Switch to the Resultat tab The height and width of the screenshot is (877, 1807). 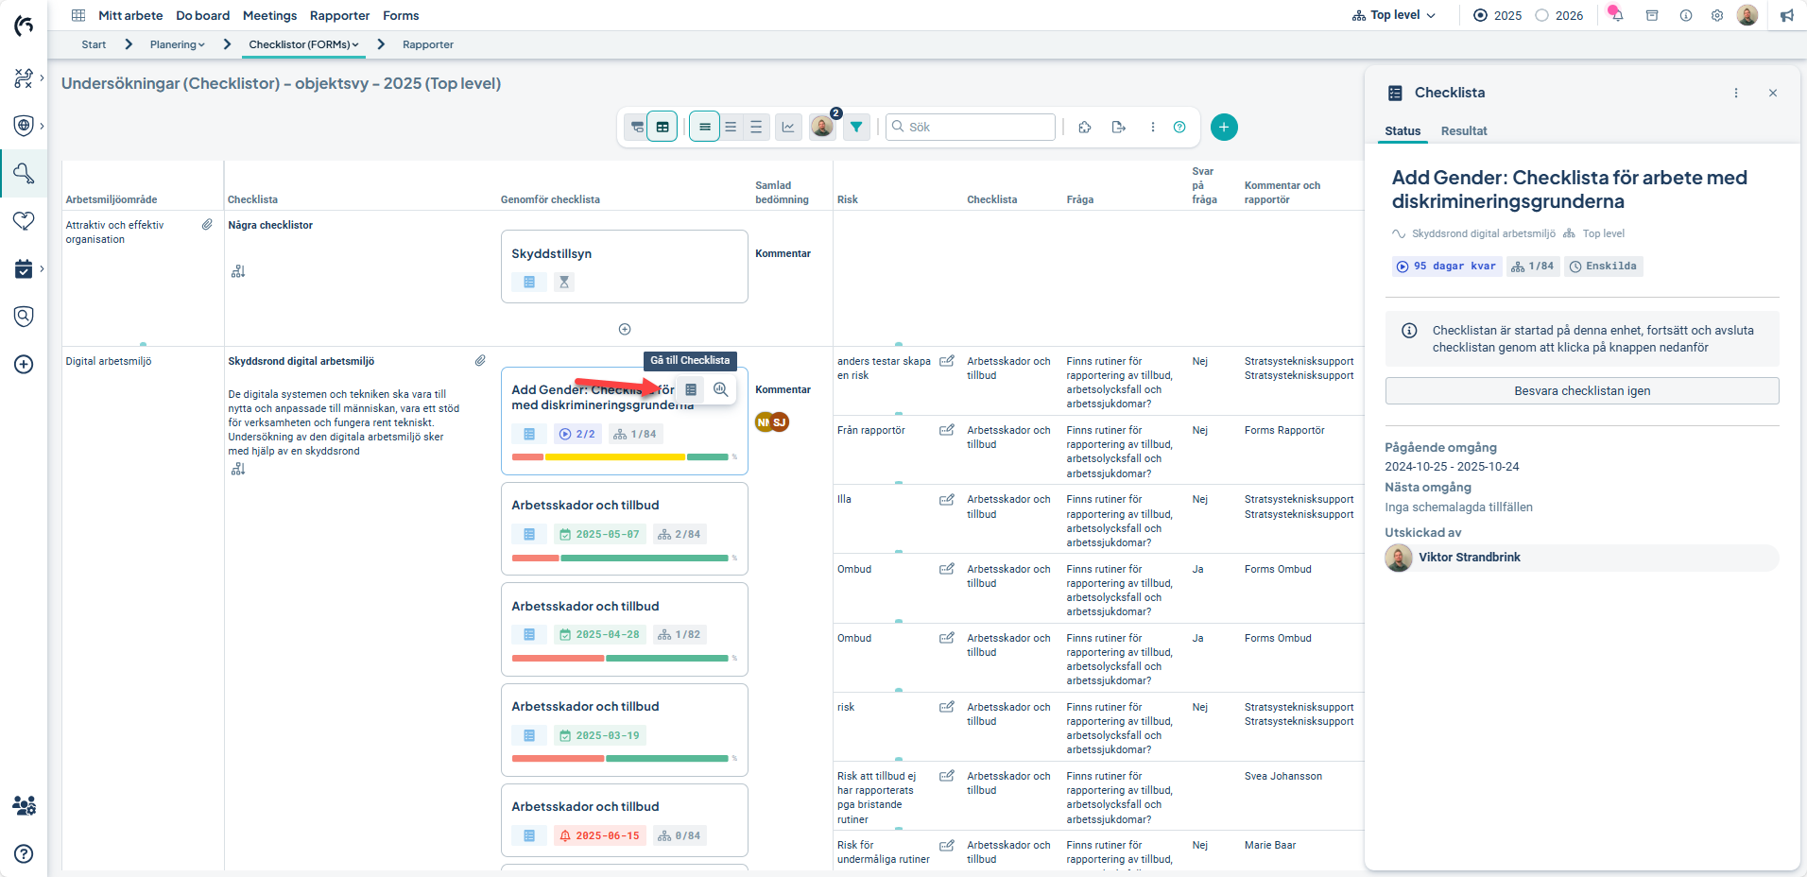1463,130
